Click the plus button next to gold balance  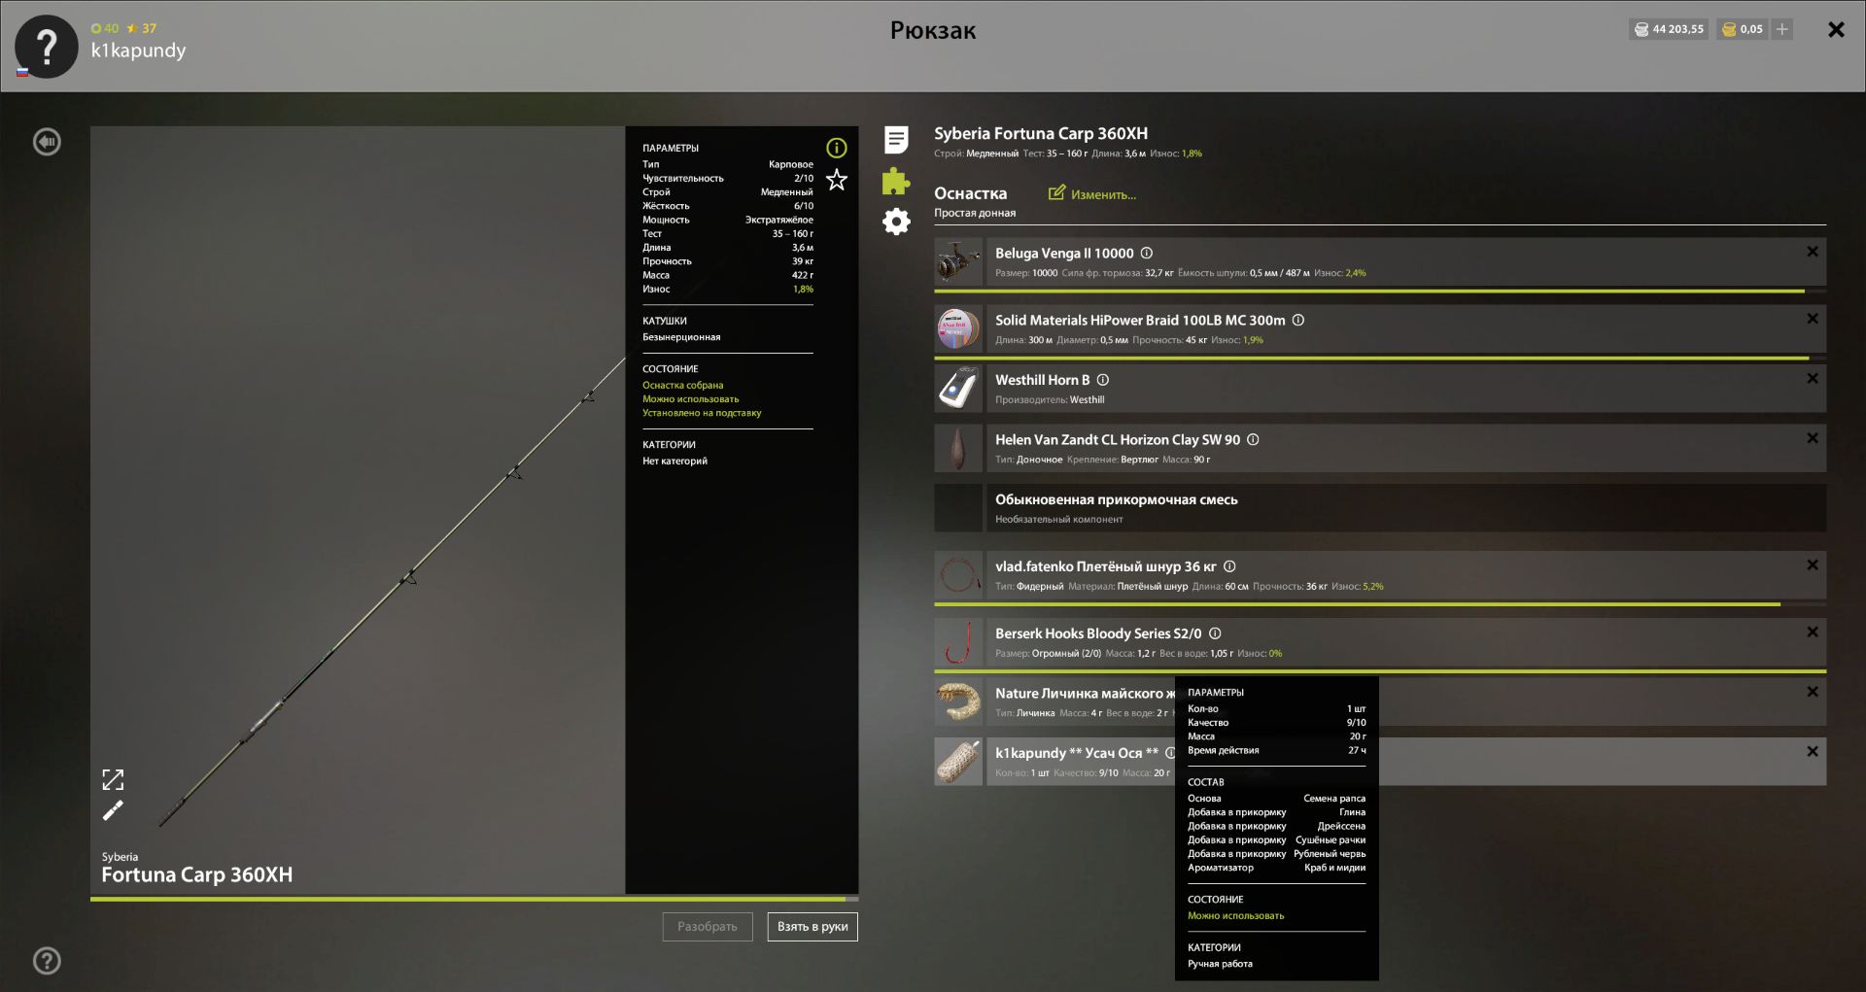tap(1783, 29)
